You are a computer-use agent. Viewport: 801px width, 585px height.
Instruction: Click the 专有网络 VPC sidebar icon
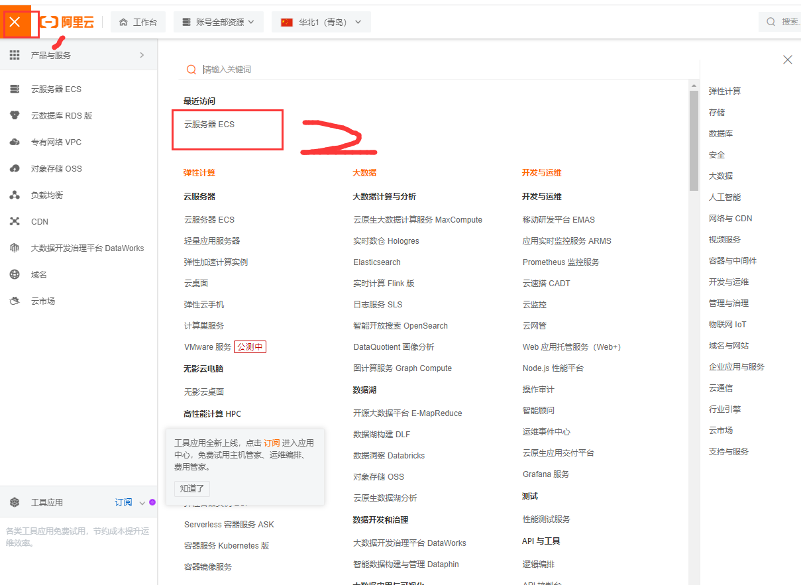15,142
